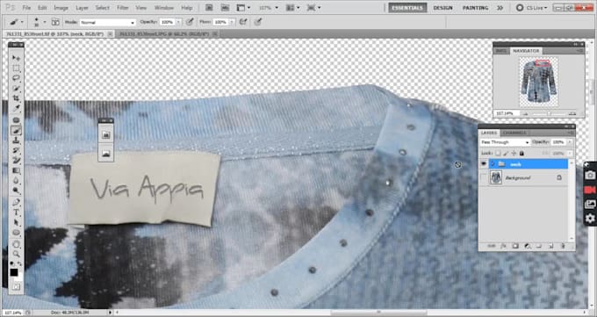The width and height of the screenshot is (597, 317).
Task: Select the History Brush tool
Action: click(16, 151)
